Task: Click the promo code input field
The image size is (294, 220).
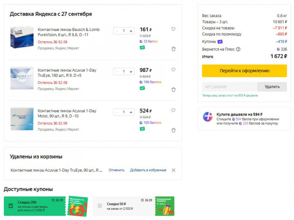Action: 230,87
